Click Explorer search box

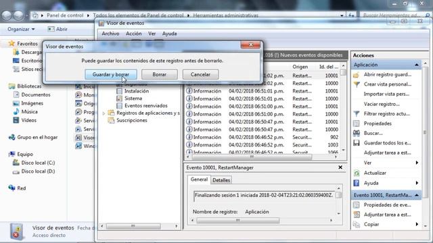click(395, 16)
